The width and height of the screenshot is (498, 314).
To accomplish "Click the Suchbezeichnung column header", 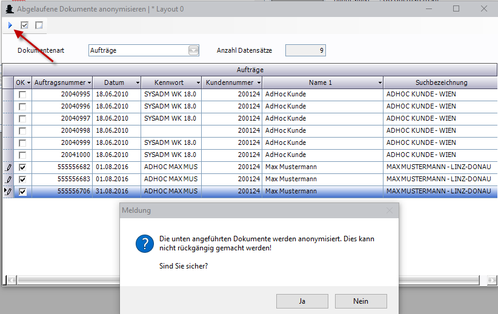I will (441, 82).
